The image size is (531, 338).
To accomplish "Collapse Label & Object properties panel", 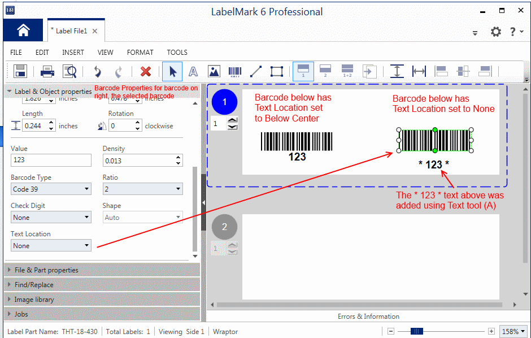I will coord(9,91).
